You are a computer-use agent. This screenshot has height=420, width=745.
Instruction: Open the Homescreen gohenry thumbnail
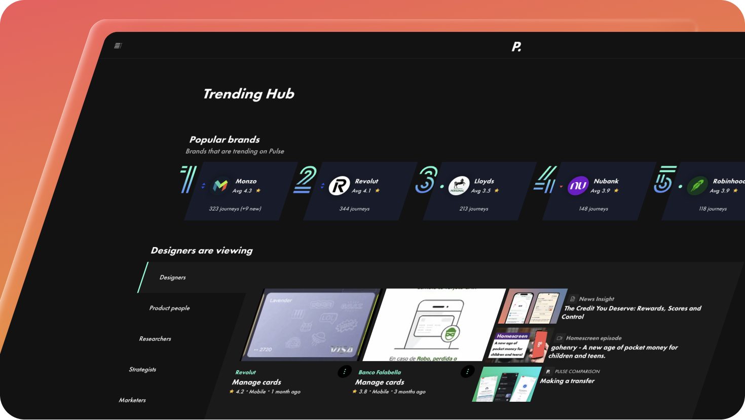(x=519, y=345)
